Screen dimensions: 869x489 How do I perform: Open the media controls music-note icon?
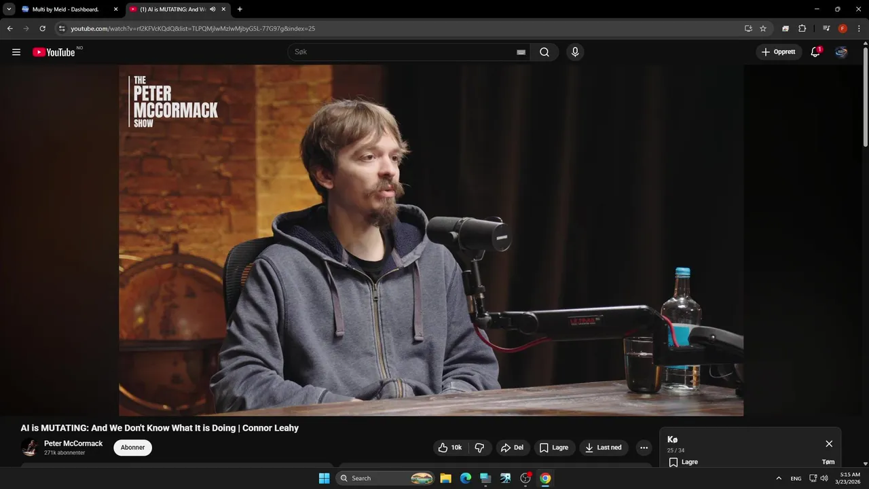pos(826,29)
